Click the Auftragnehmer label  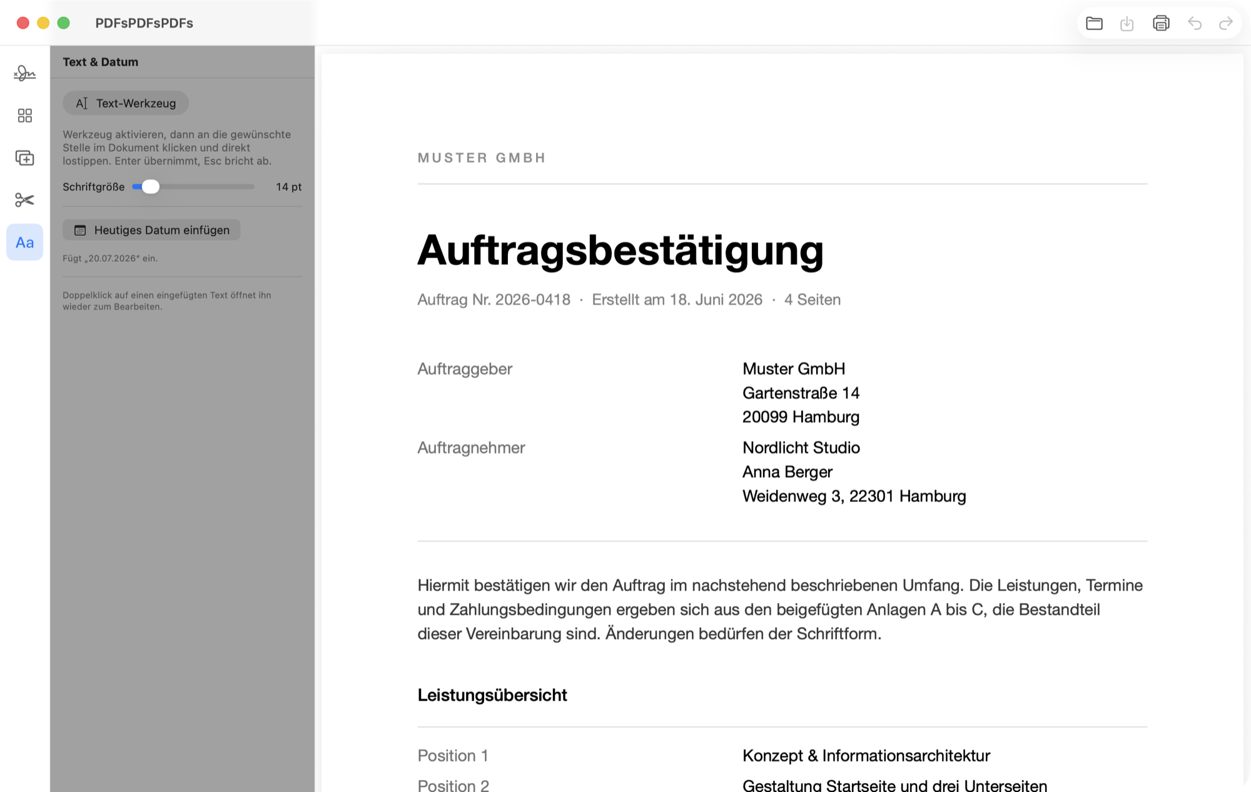coord(471,448)
